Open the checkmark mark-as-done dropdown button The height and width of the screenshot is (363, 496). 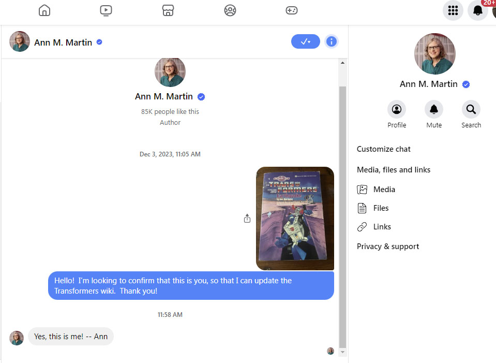click(306, 41)
